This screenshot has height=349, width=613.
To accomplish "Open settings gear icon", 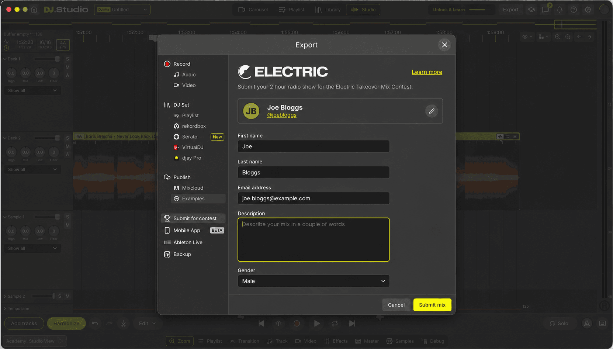I will click(x=588, y=10).
